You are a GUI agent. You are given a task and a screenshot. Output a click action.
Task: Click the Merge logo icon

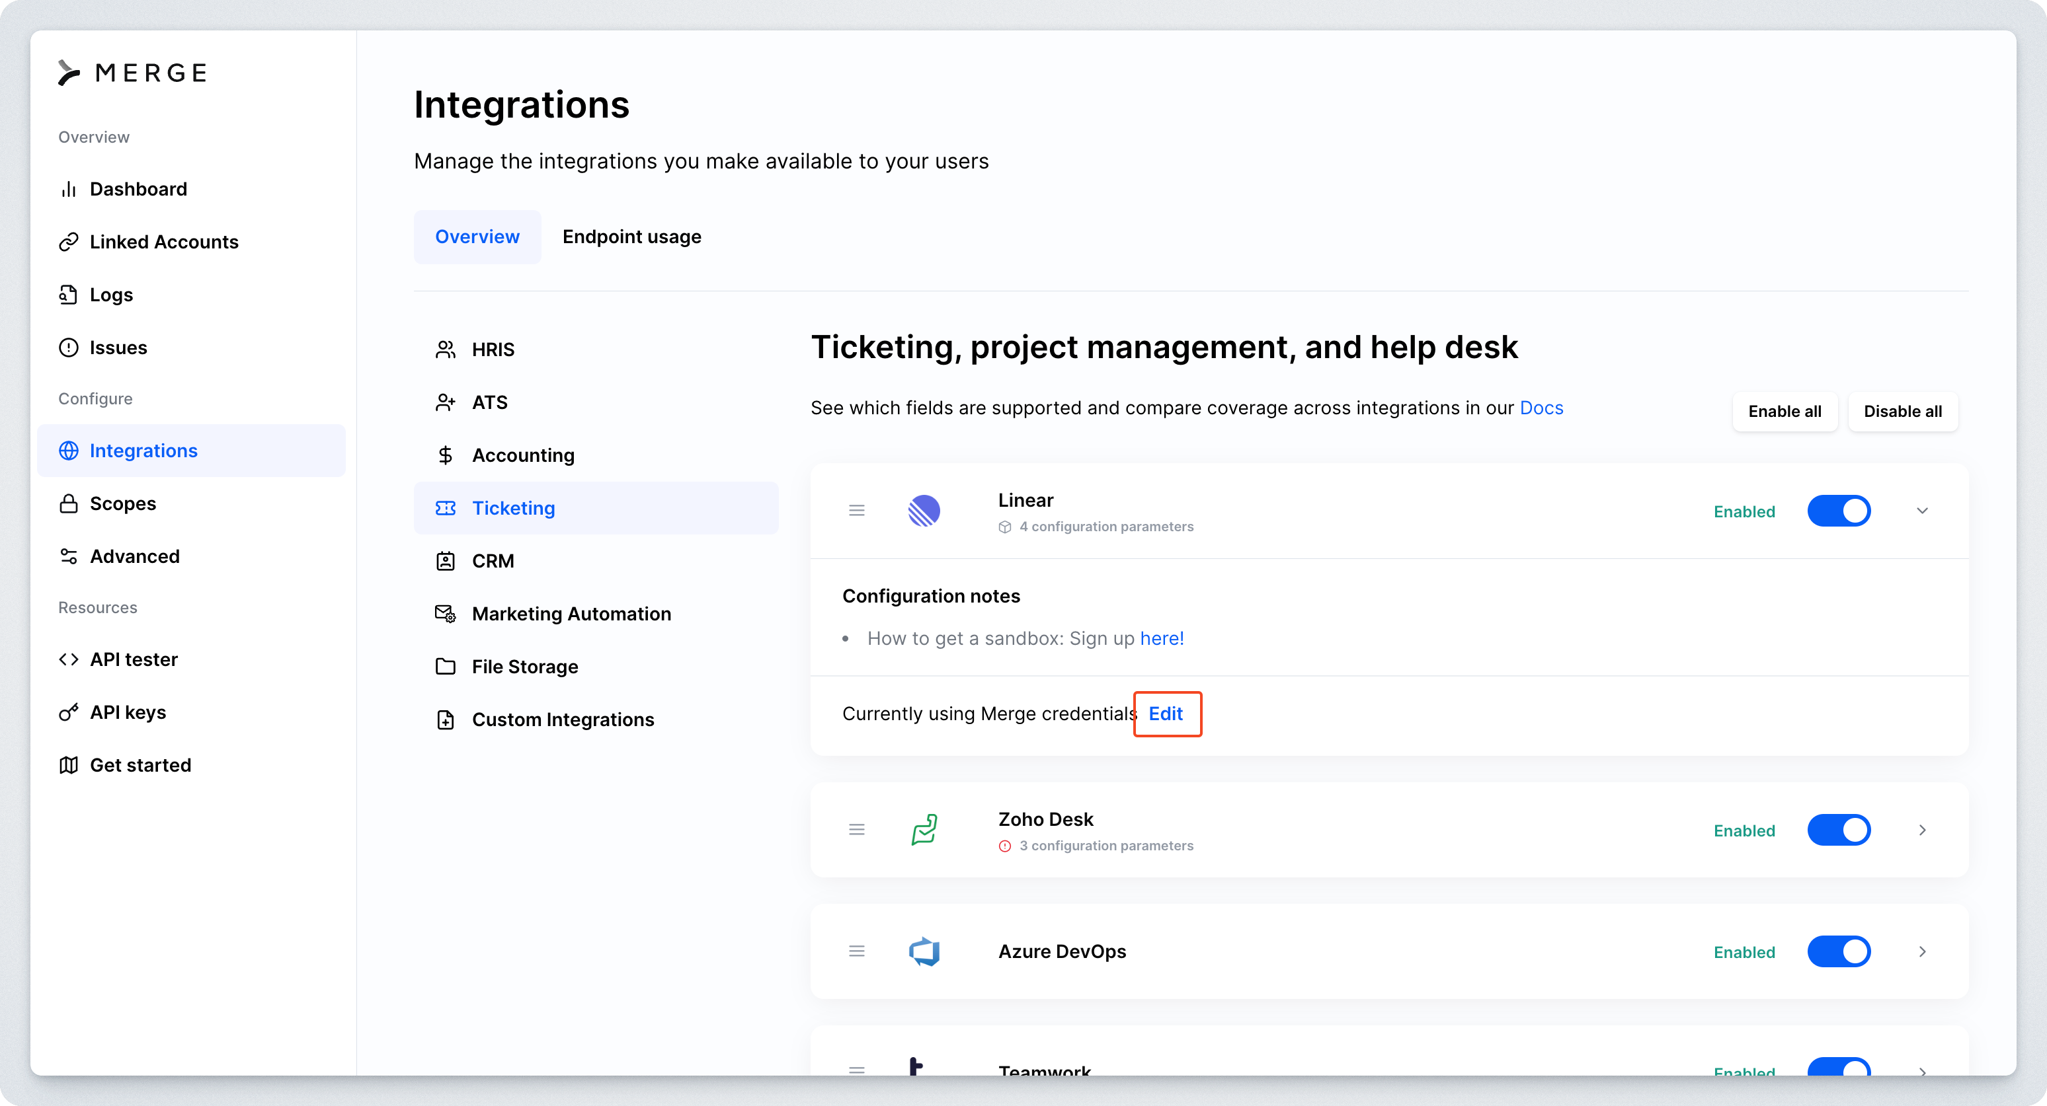69,72
